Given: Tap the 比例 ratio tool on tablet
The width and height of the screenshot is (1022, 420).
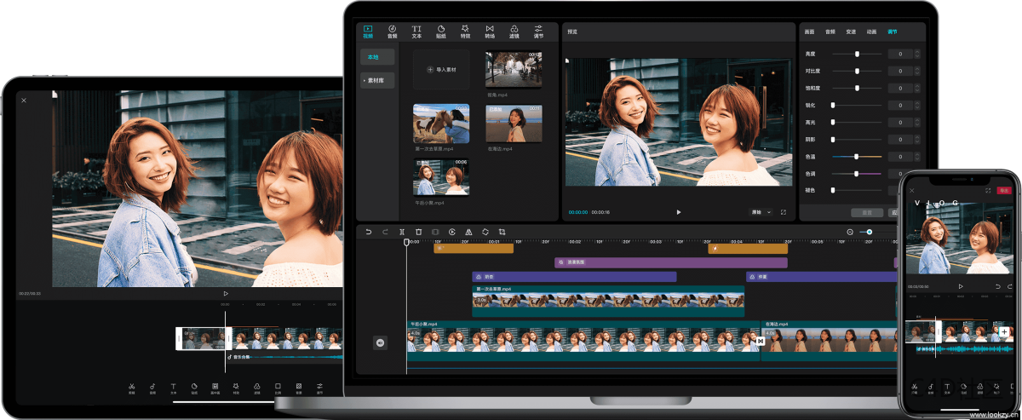Looking at the screenshot, I should 278,389.
